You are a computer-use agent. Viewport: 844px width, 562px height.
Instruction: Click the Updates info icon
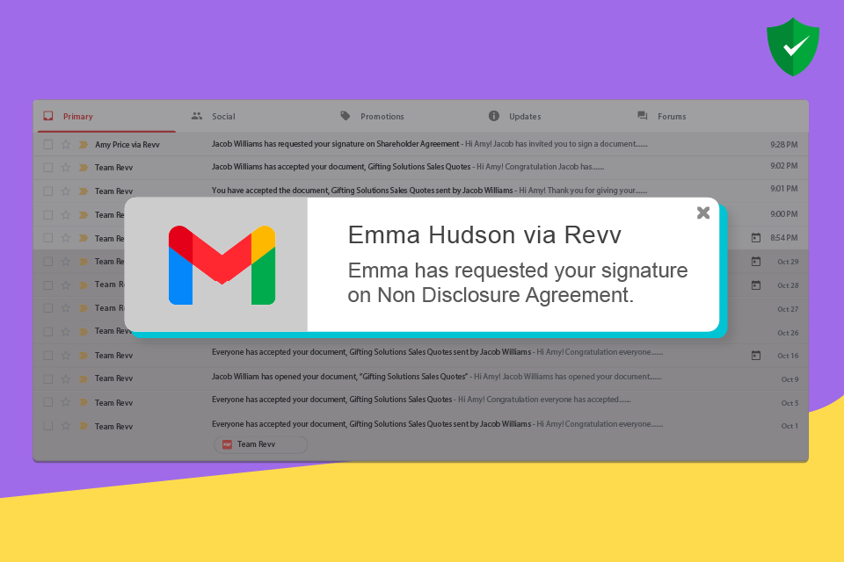(x=494, y=116)
